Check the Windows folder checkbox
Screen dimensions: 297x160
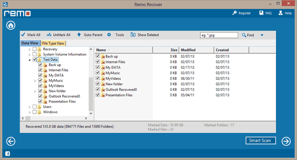(34, 112)
